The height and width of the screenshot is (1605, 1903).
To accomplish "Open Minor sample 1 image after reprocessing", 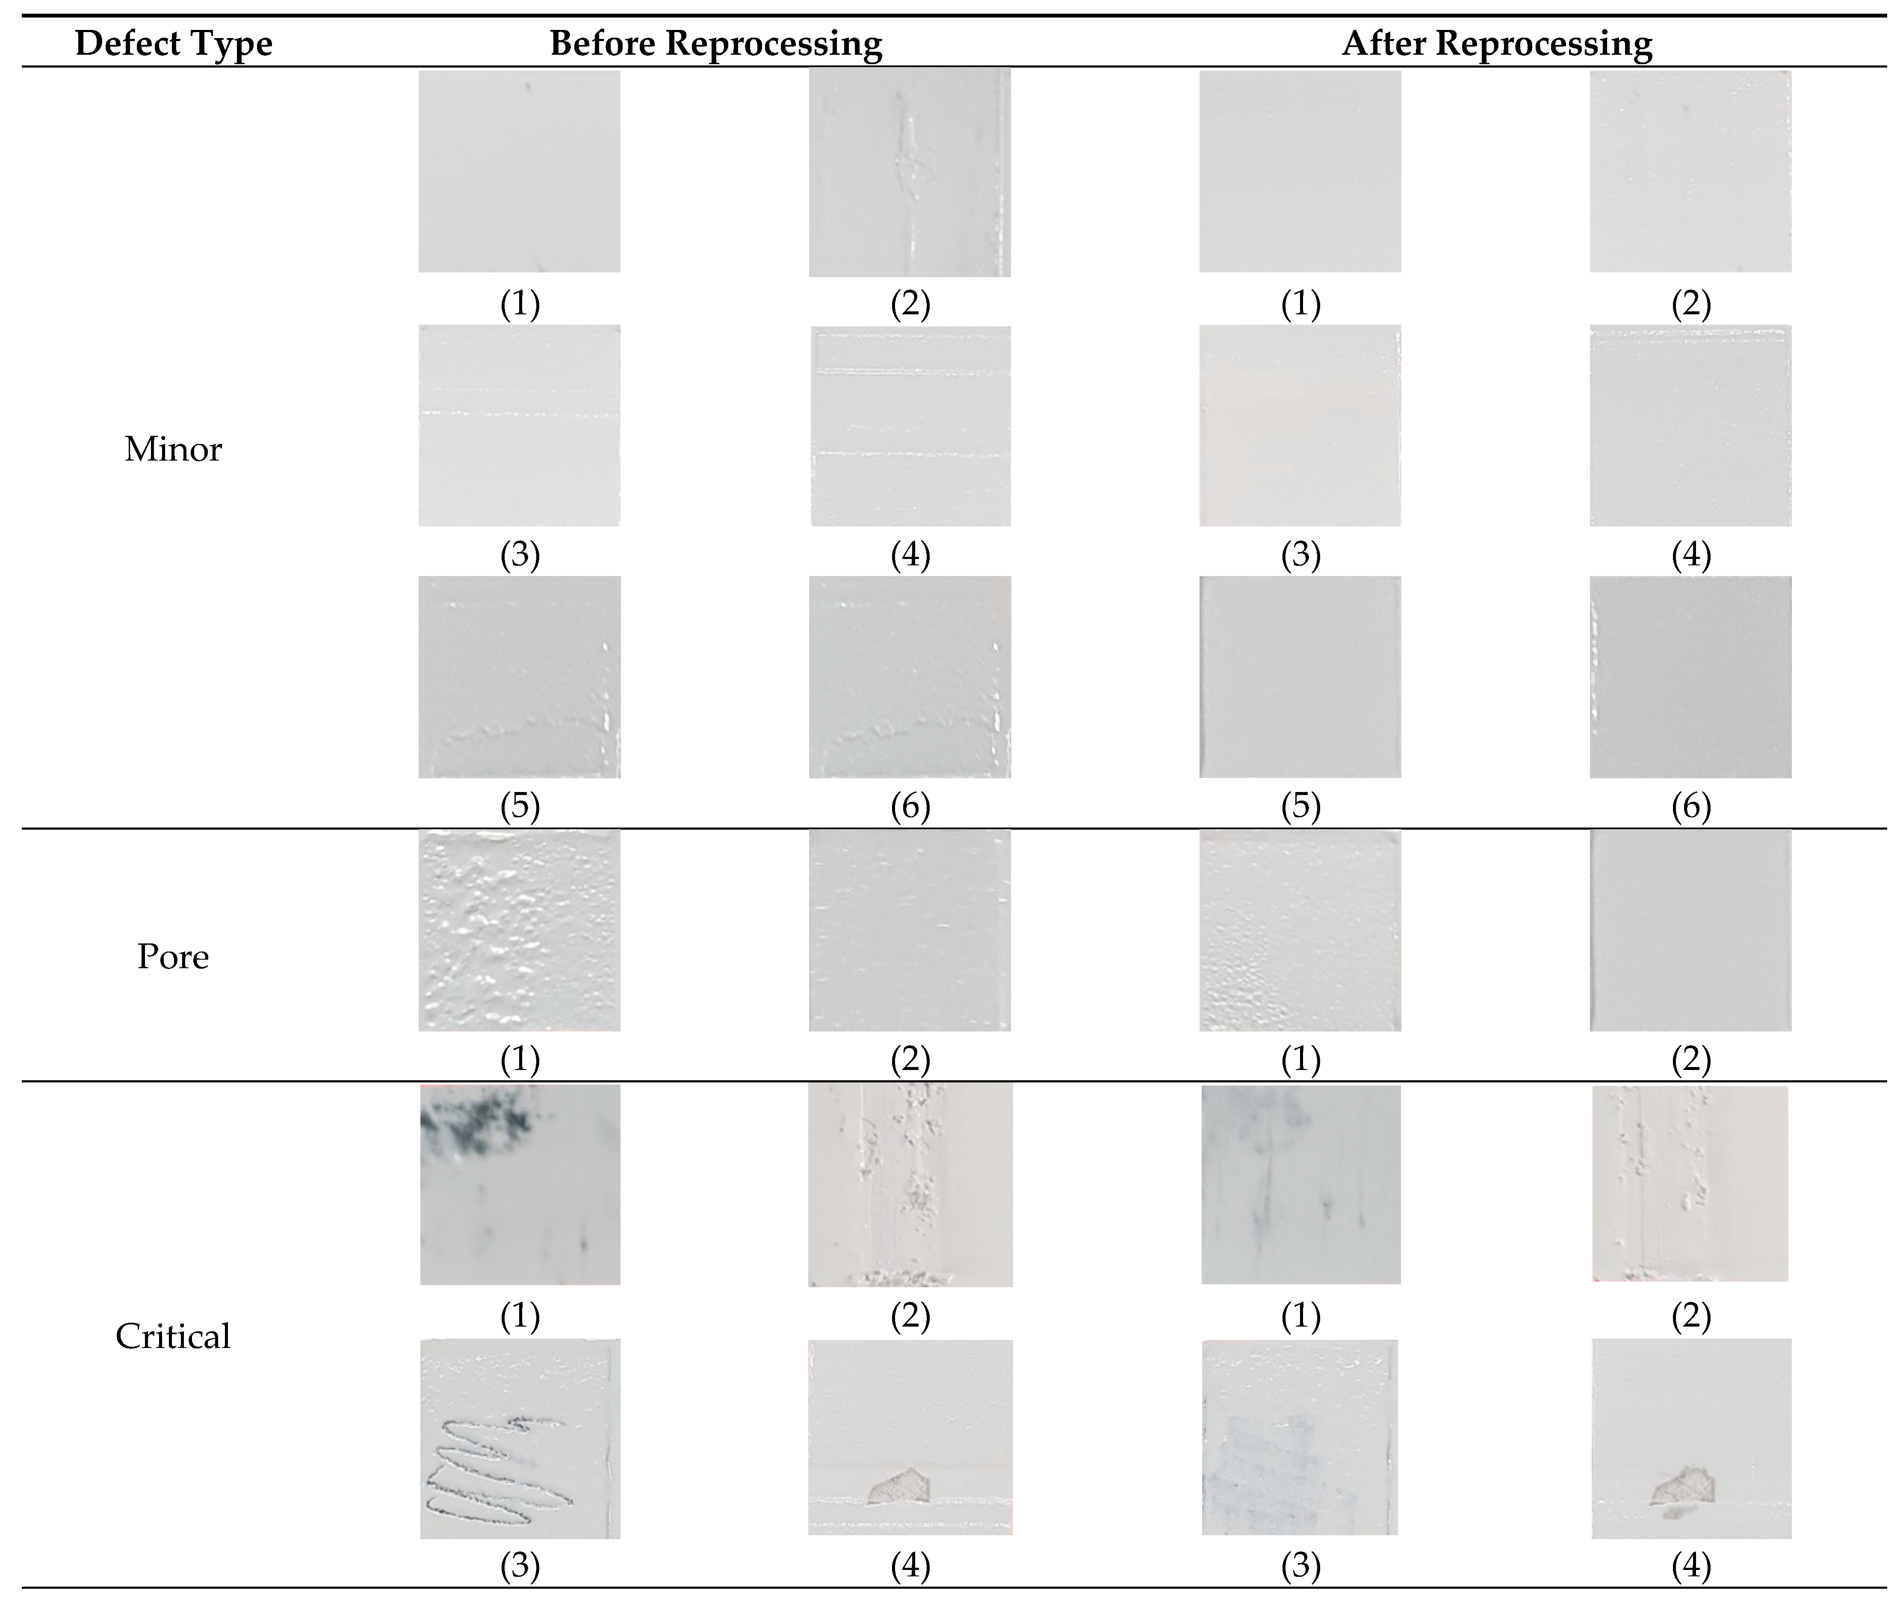I will 1300,171.
